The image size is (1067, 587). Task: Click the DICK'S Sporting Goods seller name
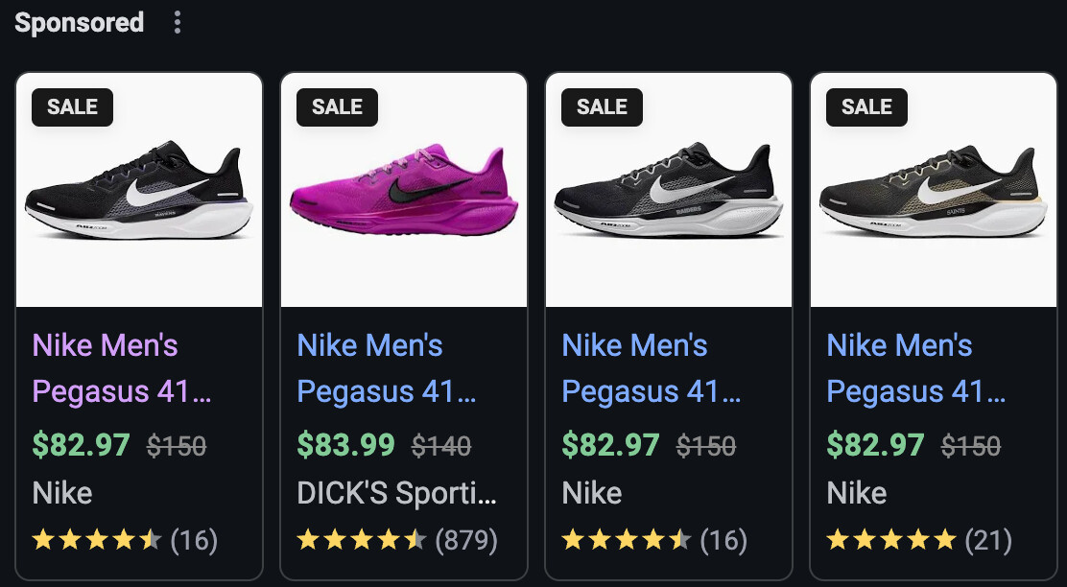click(x=396, y=493)
